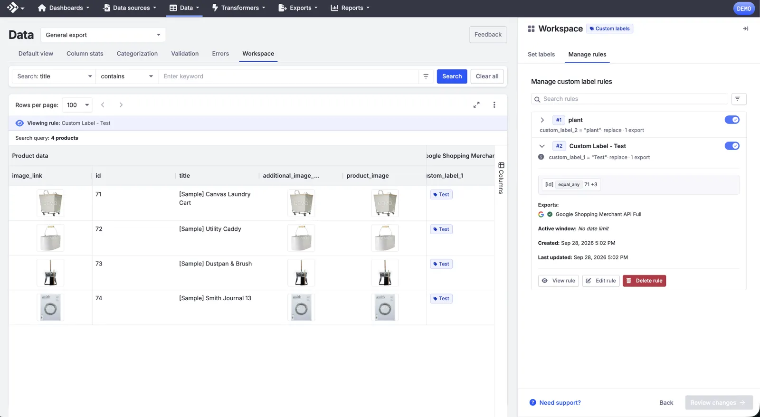760x417 pixels.
Task: Collapse the Workspace side panel
Action: point(745,28)
